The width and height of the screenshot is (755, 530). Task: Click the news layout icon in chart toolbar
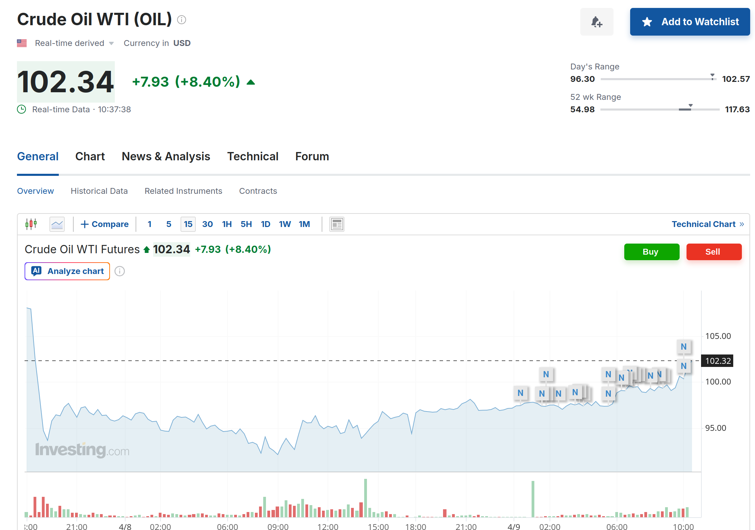point(337,224)
